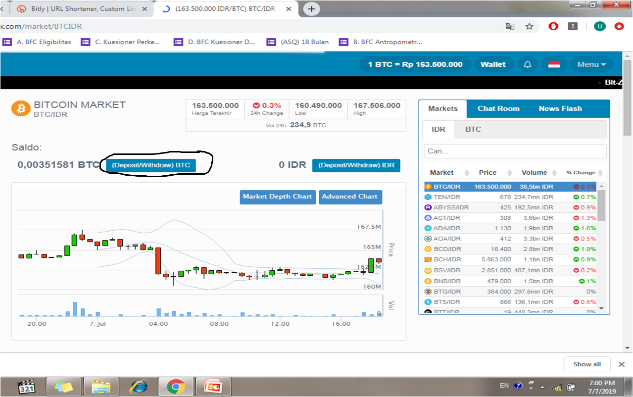Click the Cari... market search field
This screenshot has height=397, width=633.
[x=515, y=151]
